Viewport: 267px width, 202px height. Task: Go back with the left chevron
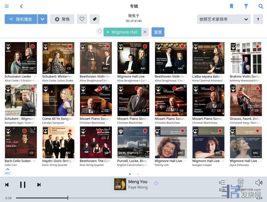[21, 6]
